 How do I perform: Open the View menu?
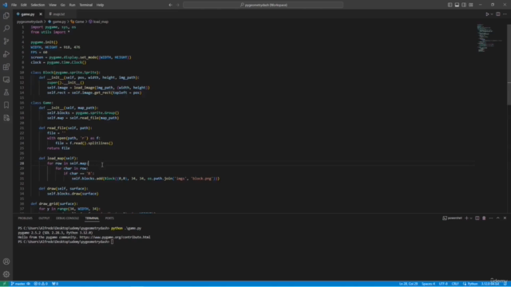(53, 5)
